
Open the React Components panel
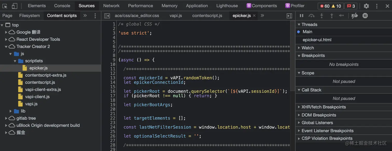tap(262, 6)
